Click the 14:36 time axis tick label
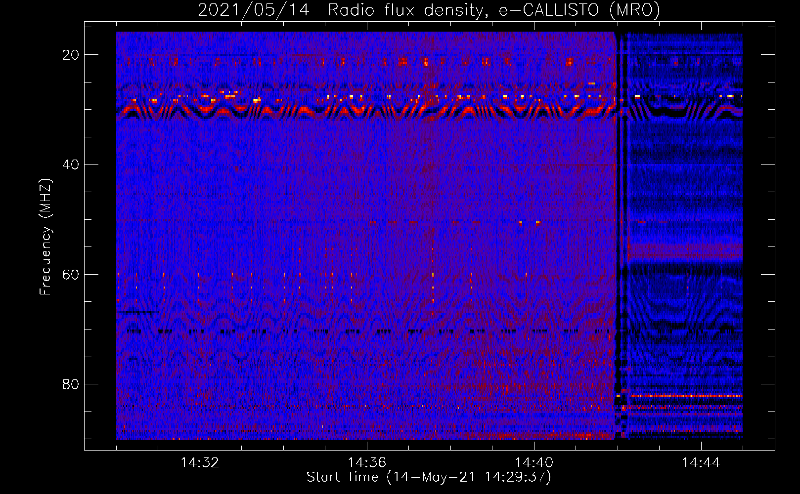The width and height of the screenshot is (800, 494). pos(367,463)
